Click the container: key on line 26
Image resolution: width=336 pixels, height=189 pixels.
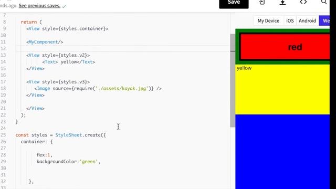point(34,142)
